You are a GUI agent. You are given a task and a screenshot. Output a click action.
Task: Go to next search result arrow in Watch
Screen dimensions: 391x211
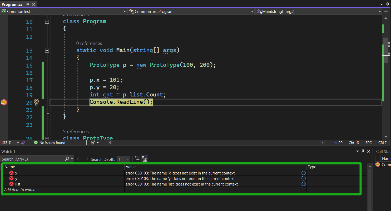[86, 159]
